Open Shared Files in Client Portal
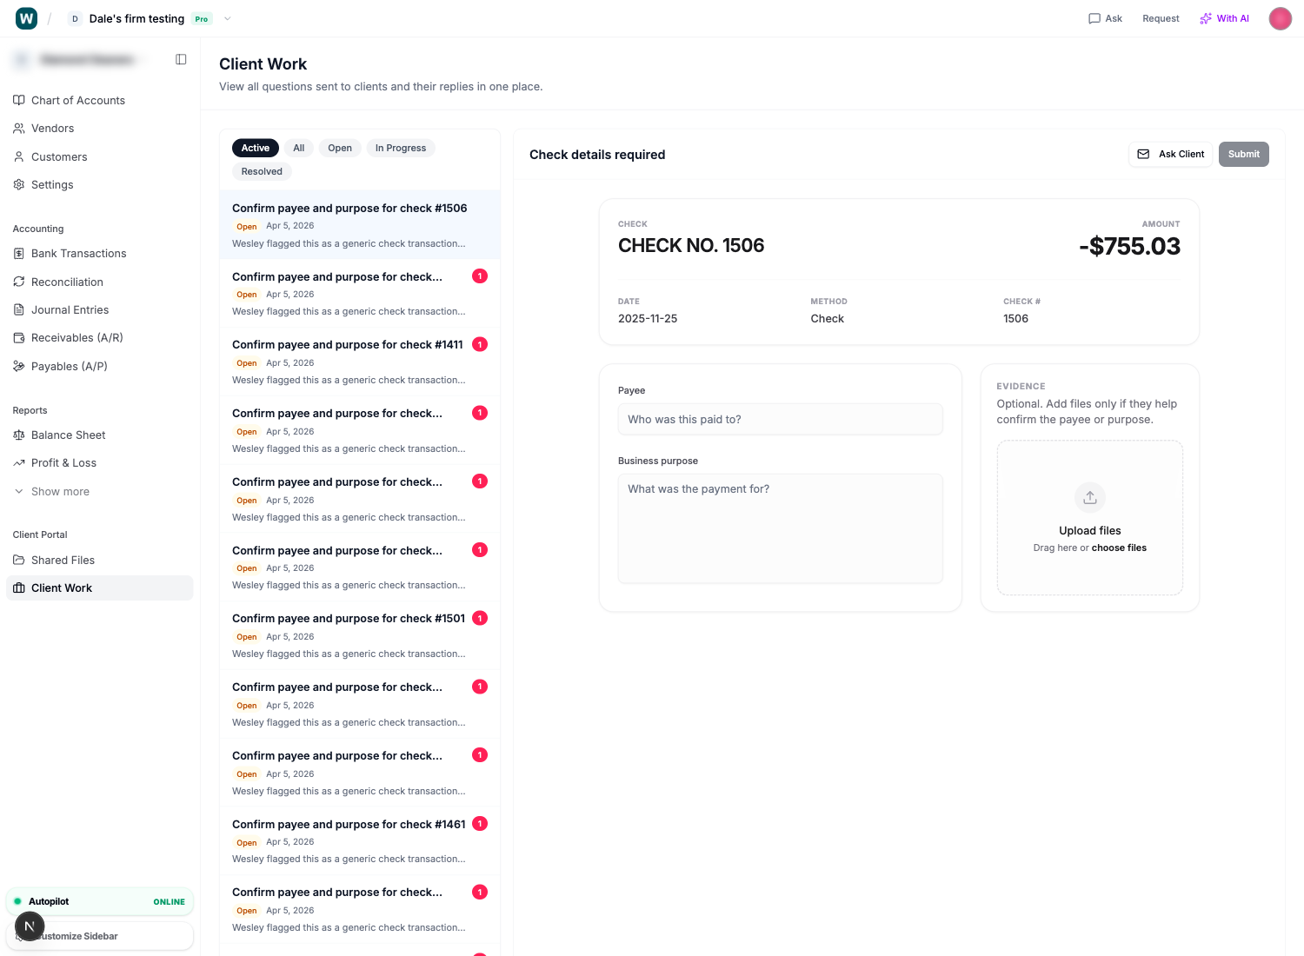This screenshot has height=956, width=1304. [x=63, y=560]
